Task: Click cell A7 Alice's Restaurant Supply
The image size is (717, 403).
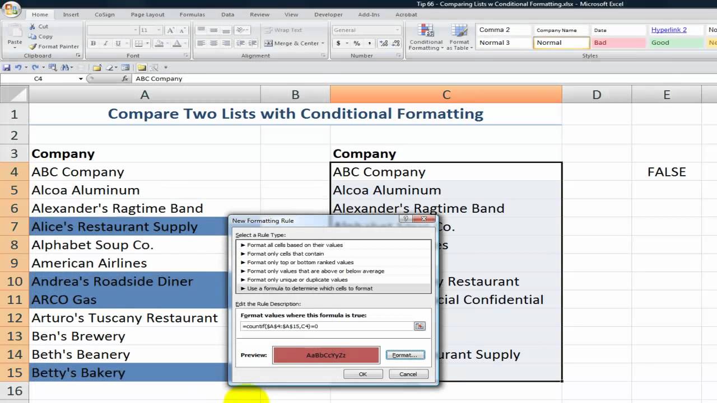Action: tap(145, 227)
